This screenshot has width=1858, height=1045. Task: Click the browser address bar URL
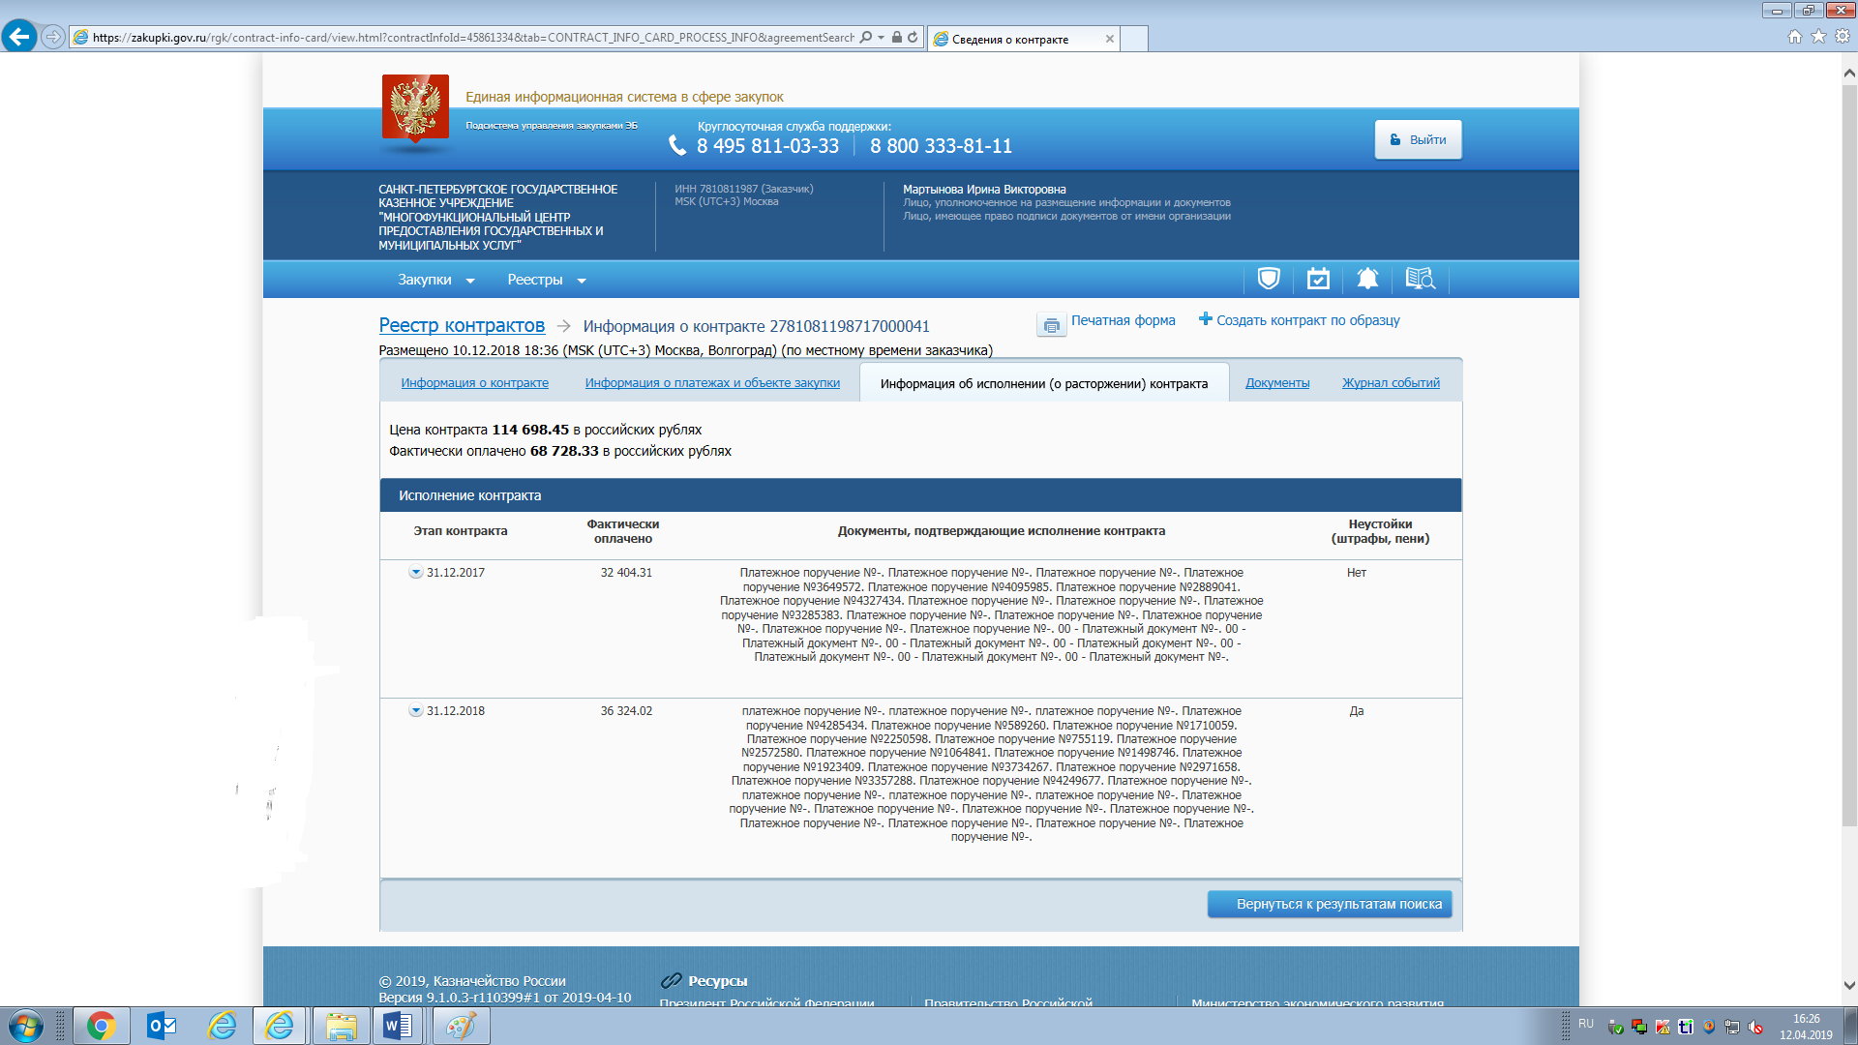click(x=472, y=38)
